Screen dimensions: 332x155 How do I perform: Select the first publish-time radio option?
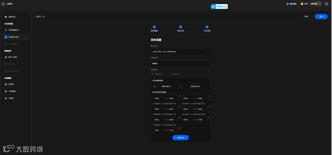tap(152, 74)
